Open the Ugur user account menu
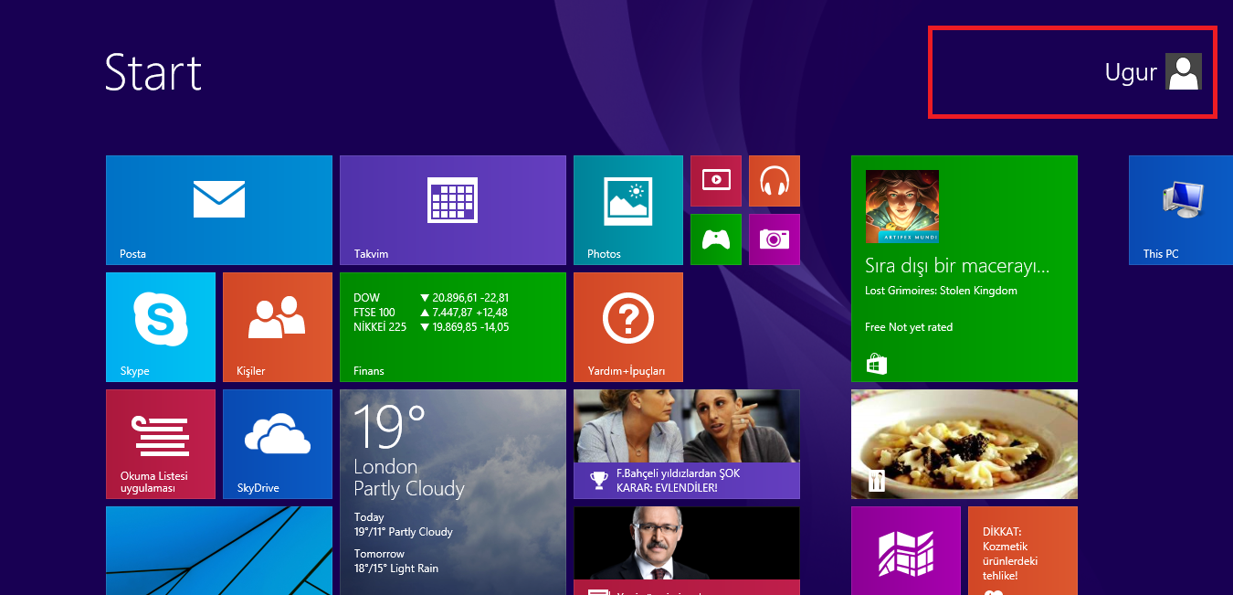Screen dimensions: 1233x595 tap(1153, 71)
